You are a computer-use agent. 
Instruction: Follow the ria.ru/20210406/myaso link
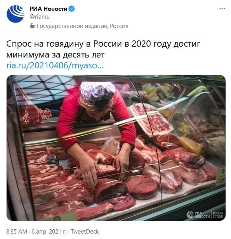click(x=55, y=66)
